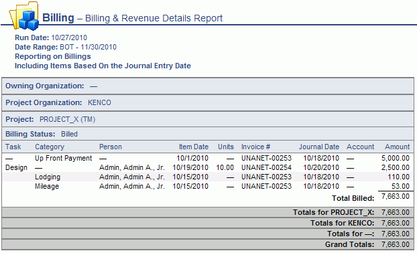Click the Lodging category row
The image size is (417, 253).
pos(208,177)
